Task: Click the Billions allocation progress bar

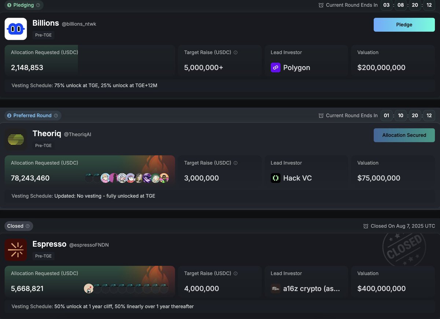Action: pyautogui.click(x=90, y=61)
